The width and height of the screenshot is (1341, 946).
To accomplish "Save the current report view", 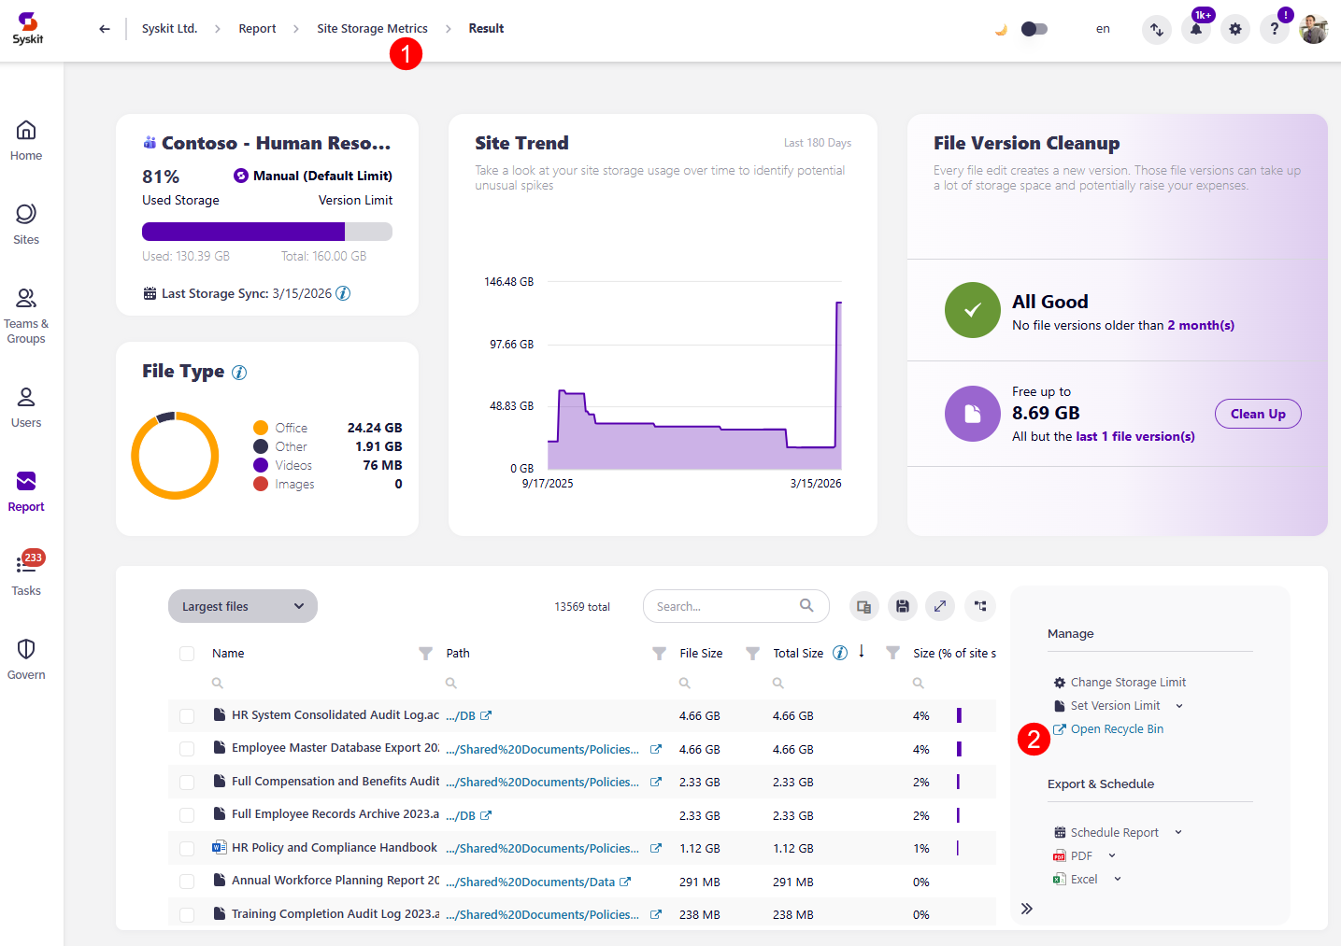I will pos(902,606).
